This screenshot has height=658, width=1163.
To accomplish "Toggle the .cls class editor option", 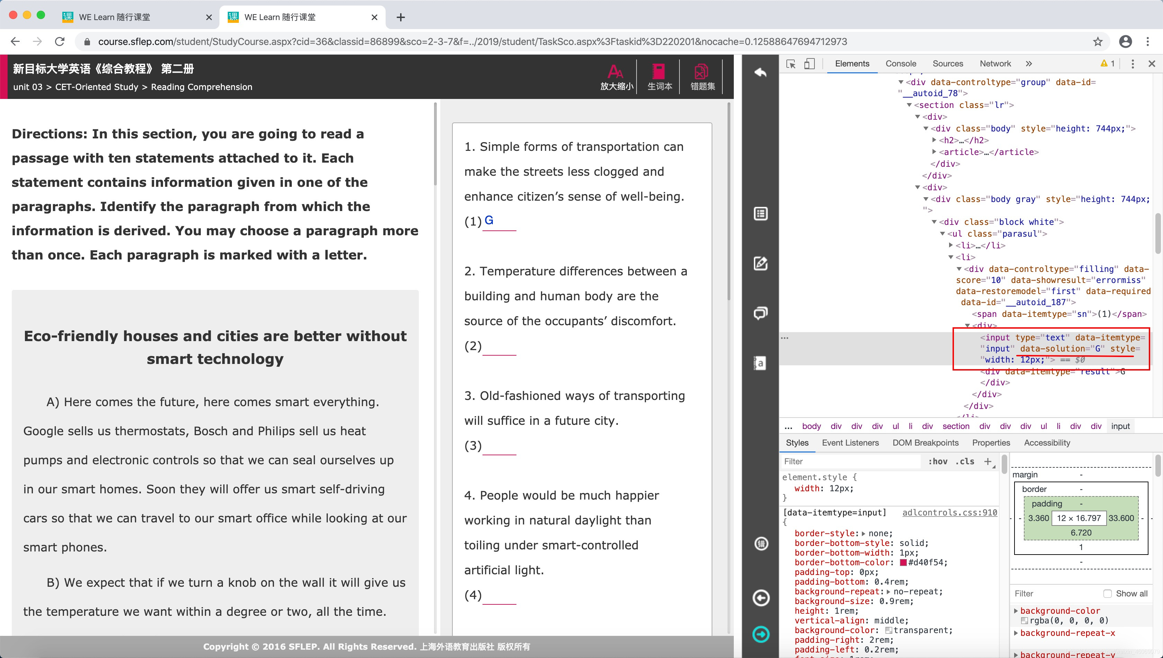I will tap(965, 461).
